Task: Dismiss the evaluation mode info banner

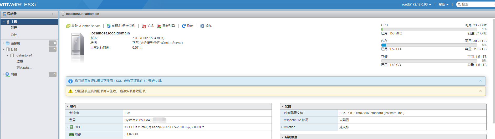Action: (x=481, y=81)
